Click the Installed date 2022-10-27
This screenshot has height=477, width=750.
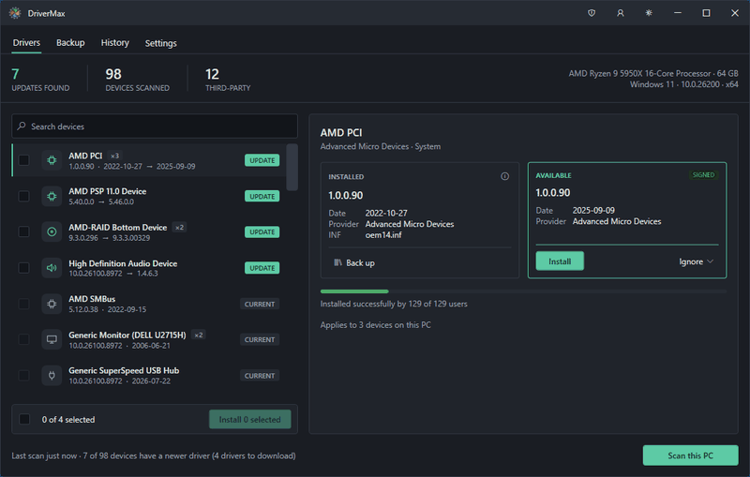tap(386, 213)
